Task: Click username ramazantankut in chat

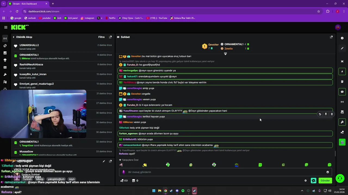Action: coord(132,145)
